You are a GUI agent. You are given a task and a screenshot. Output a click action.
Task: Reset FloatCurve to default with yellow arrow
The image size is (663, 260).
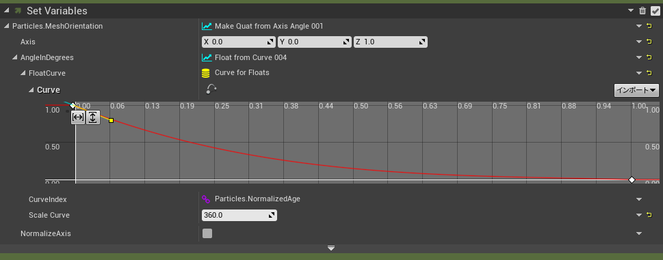(649, 73)
